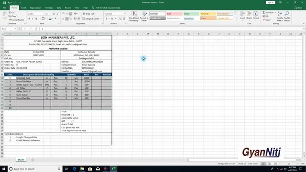
Task: Open Format as Table gallery
Action: click(144, 16)
